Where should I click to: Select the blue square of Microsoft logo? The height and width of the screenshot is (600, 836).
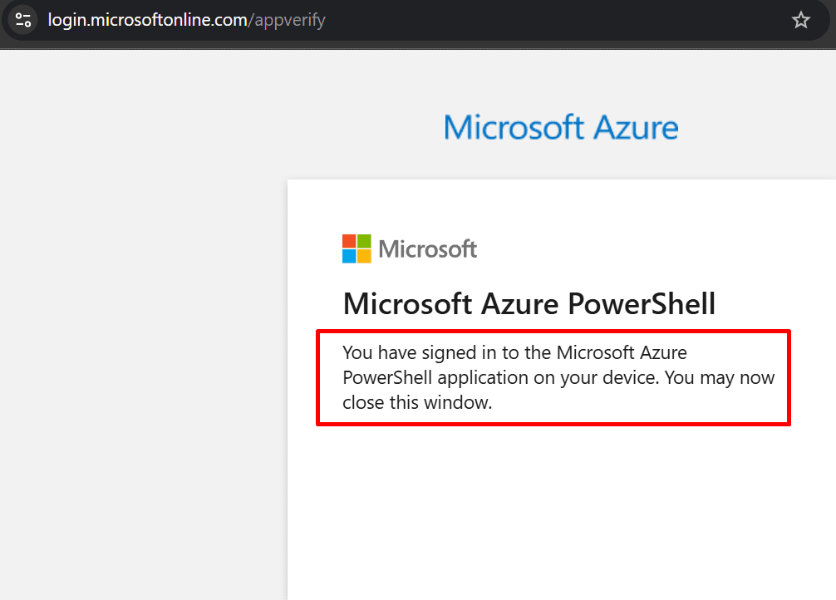tap(349, 256)
